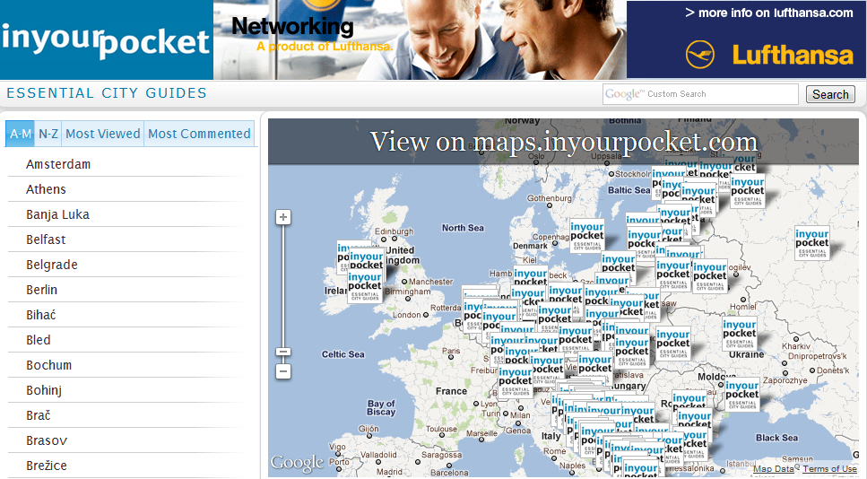The image size is (867, 479).
Task: Zoom in on the map
Action: 283,217
